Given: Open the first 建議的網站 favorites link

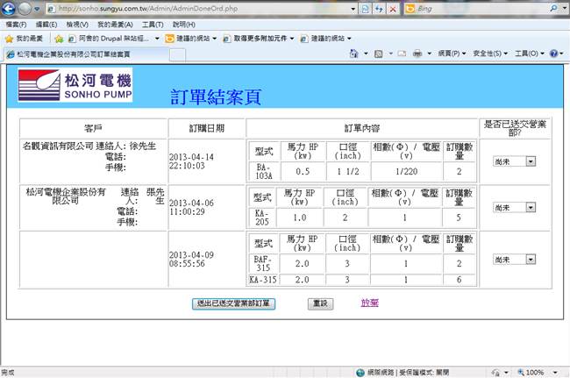Looking at the screenshot, I should [190, 39].
